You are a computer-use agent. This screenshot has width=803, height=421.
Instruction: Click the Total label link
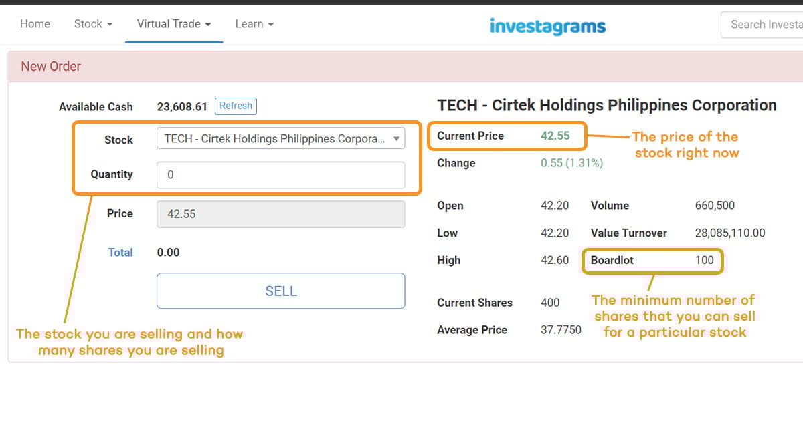120,253
